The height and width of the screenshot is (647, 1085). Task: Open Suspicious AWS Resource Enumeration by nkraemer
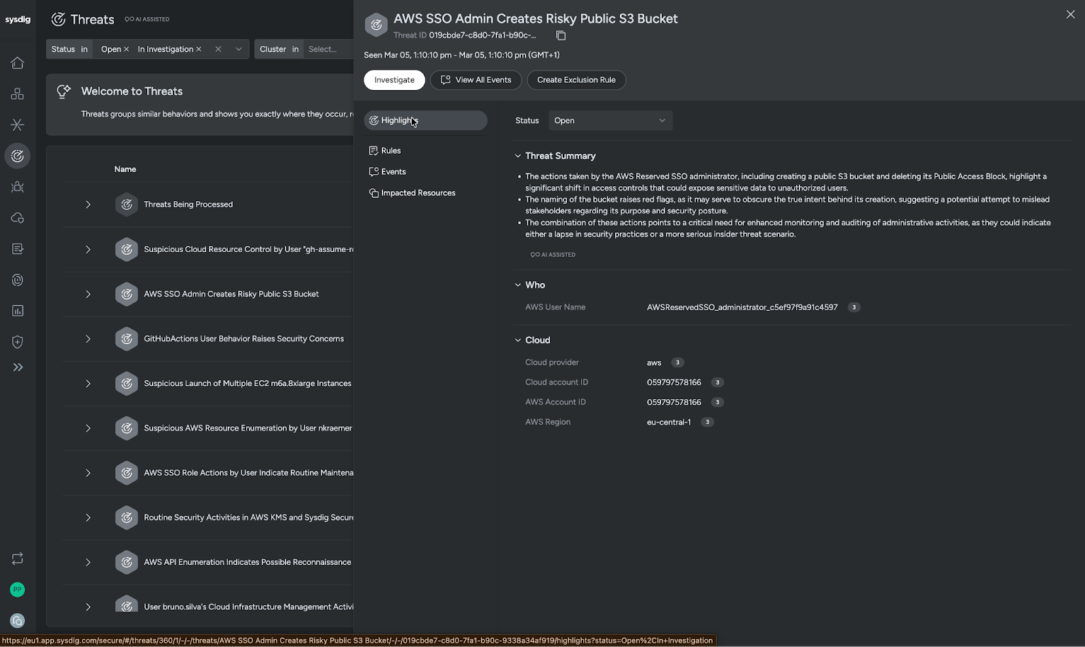point(248,428)
